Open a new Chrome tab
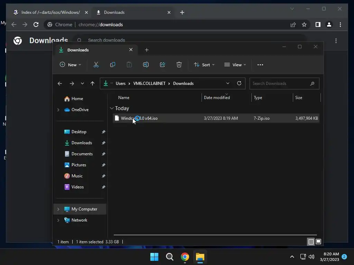This screenshot has width=354, height=265. click(x=182, y=12)
